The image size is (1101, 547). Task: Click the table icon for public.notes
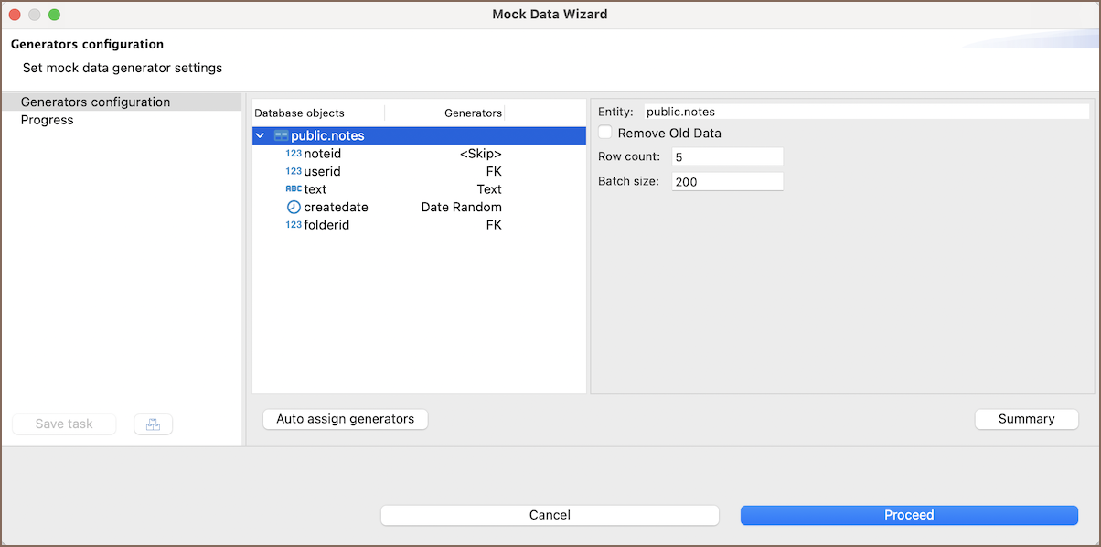(281, 135)
